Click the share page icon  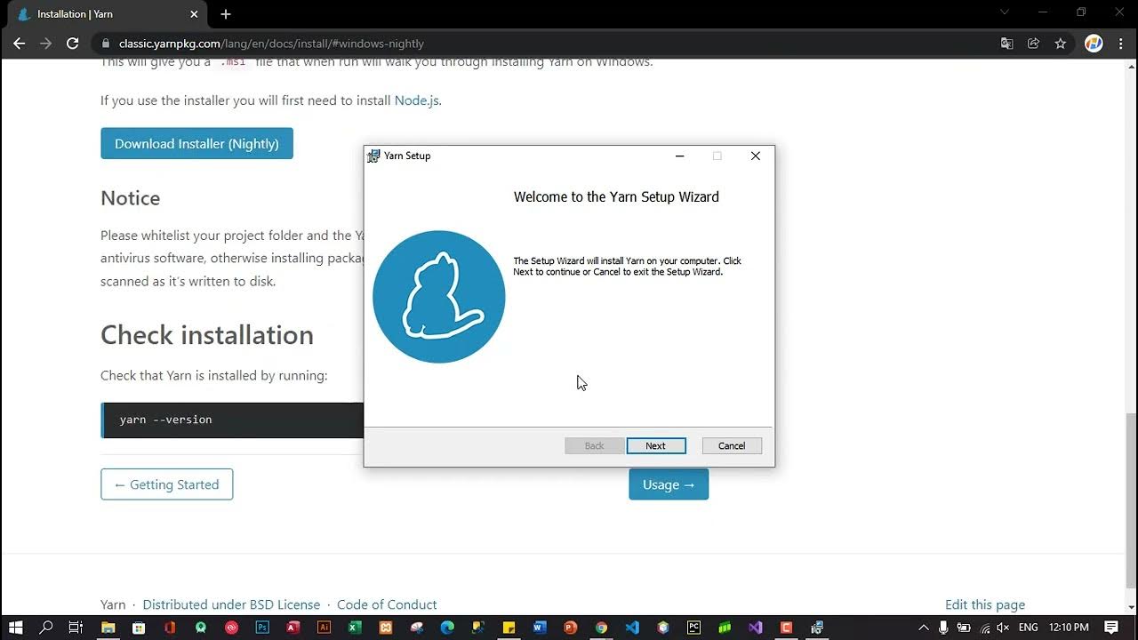click(x=1033, y=44)
